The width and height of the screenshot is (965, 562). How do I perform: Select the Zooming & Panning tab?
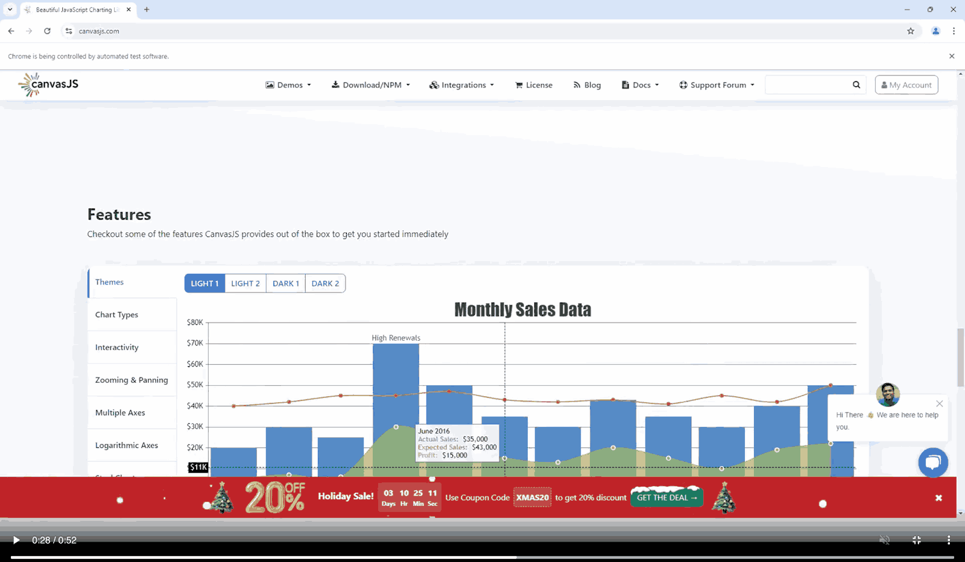click(131, 380)
